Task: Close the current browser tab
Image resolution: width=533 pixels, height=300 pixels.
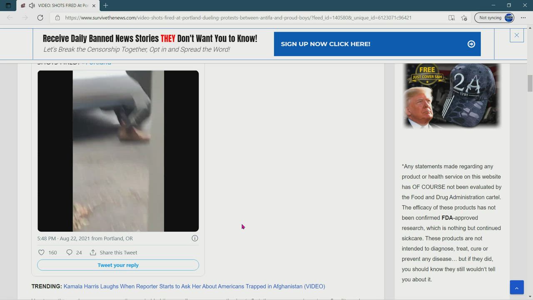Action: pos(94,5)
